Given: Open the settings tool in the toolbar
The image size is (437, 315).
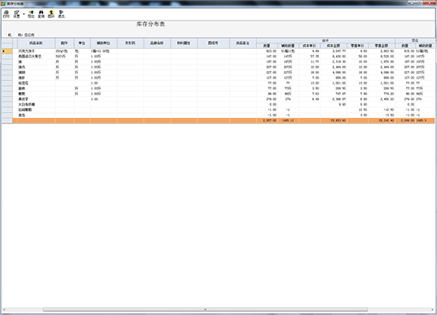Looking at the screenshot, I should coord(17,14).
